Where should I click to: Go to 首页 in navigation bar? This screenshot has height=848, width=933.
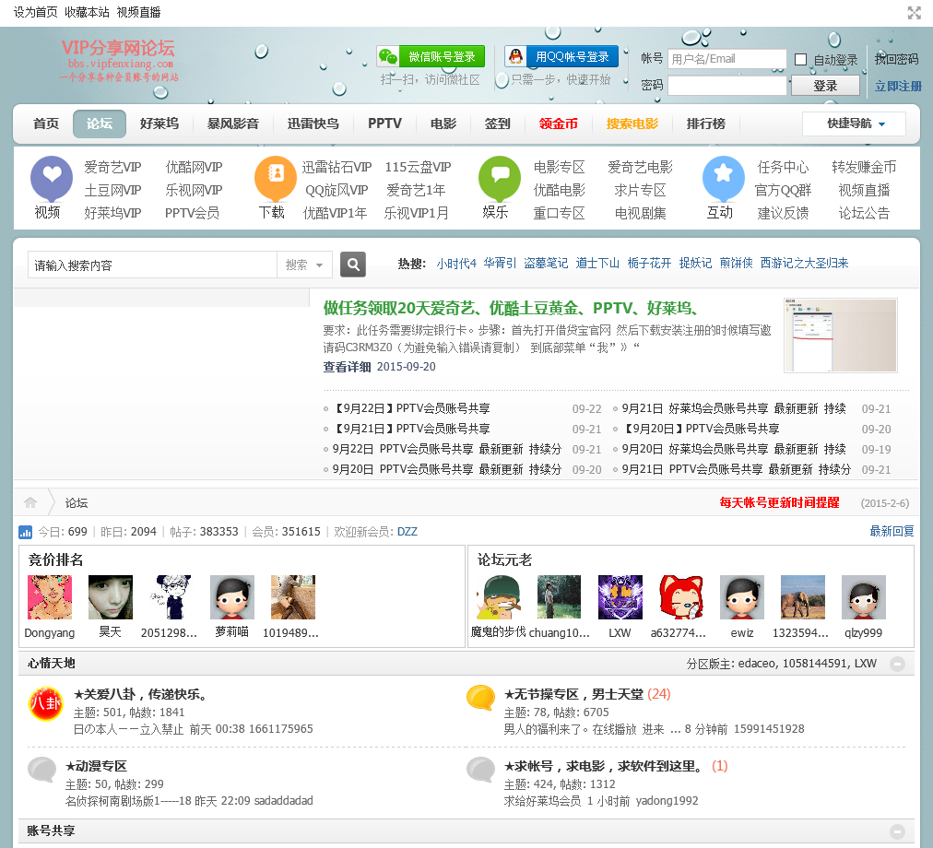tap(46, 124)
